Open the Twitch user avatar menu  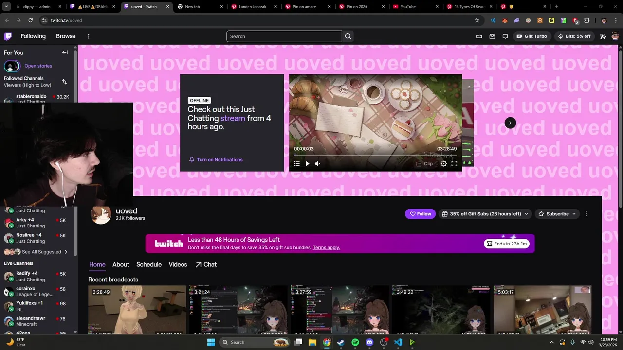[615, 36]
